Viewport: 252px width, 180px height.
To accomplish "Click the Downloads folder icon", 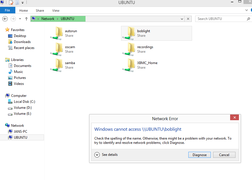I will [x=10, y=42].
